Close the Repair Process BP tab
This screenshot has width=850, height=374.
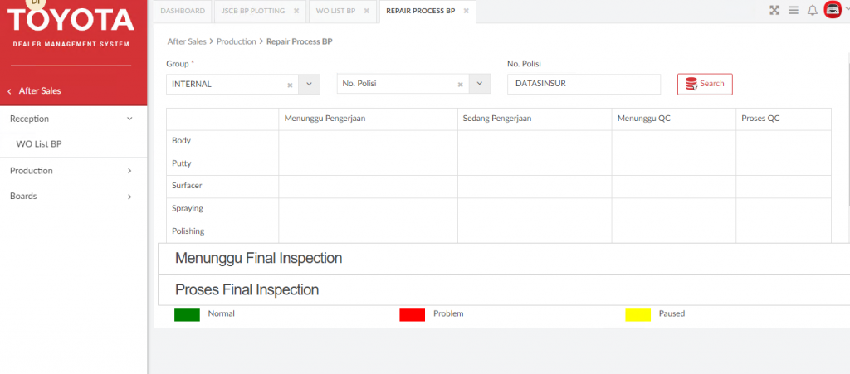(x=467, y=11)
